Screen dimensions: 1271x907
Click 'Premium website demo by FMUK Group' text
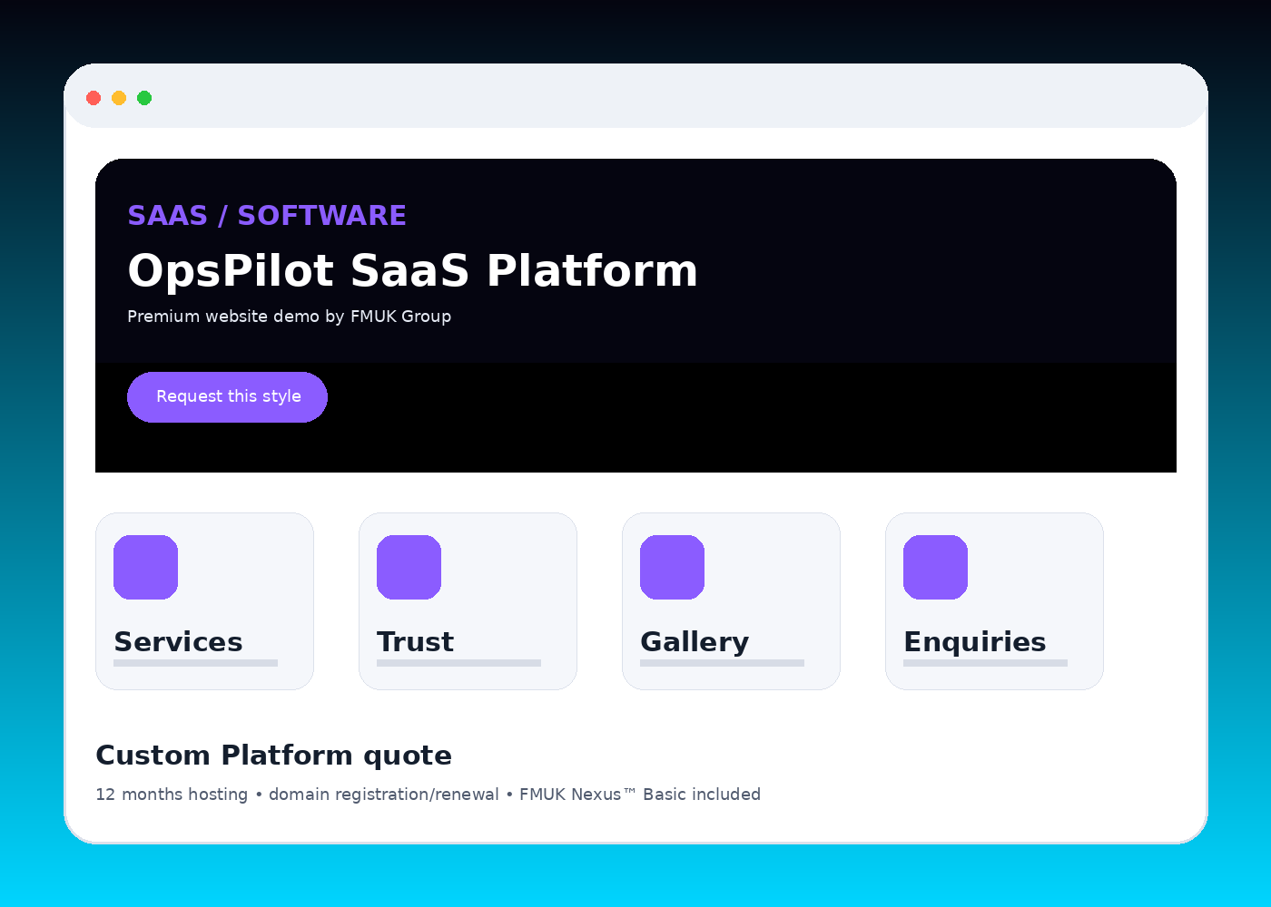point(290,317)
